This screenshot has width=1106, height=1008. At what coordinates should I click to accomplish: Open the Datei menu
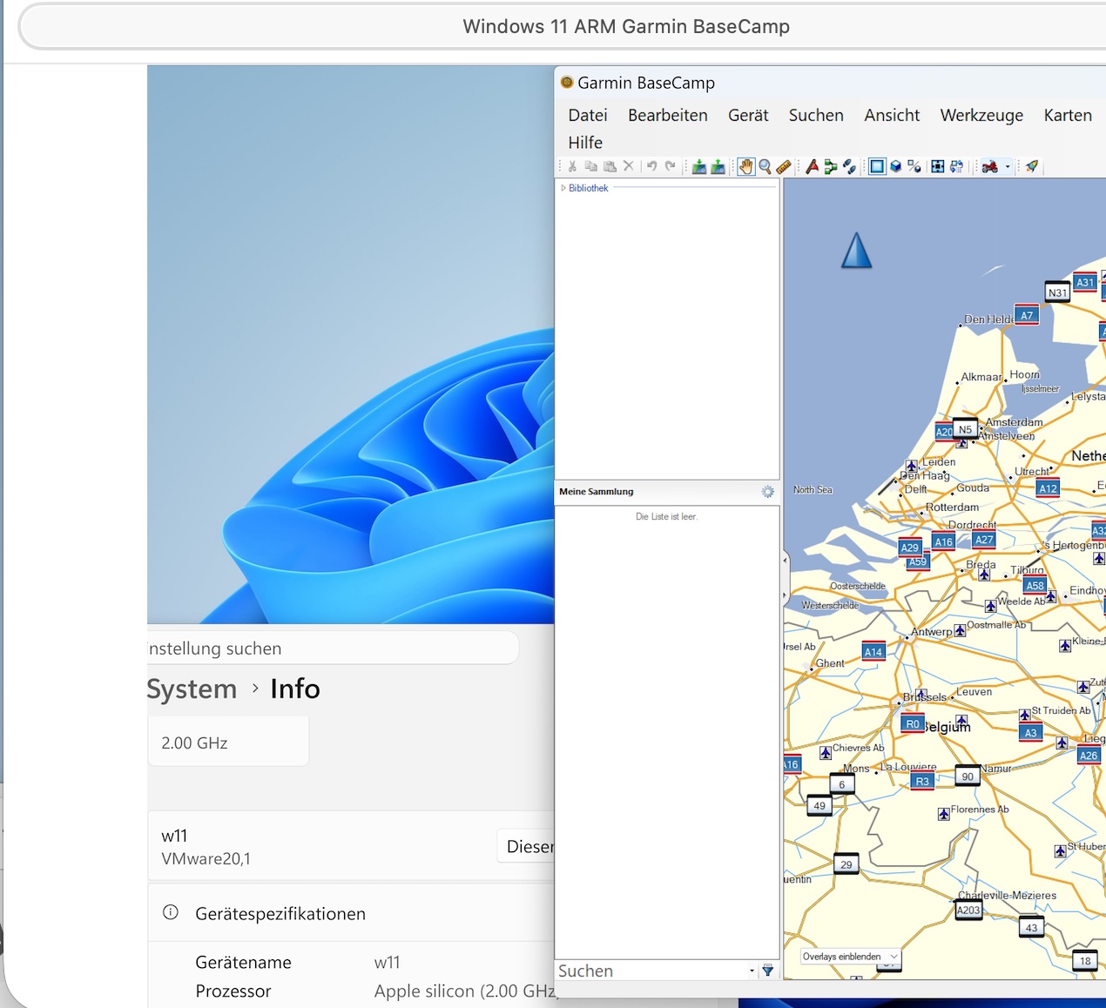pyautogui.click(x=588, y=115)
